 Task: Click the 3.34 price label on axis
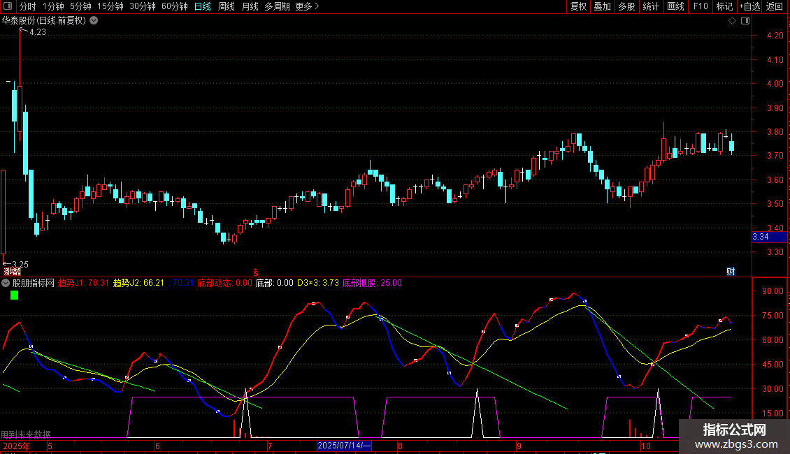pos(769,237)
